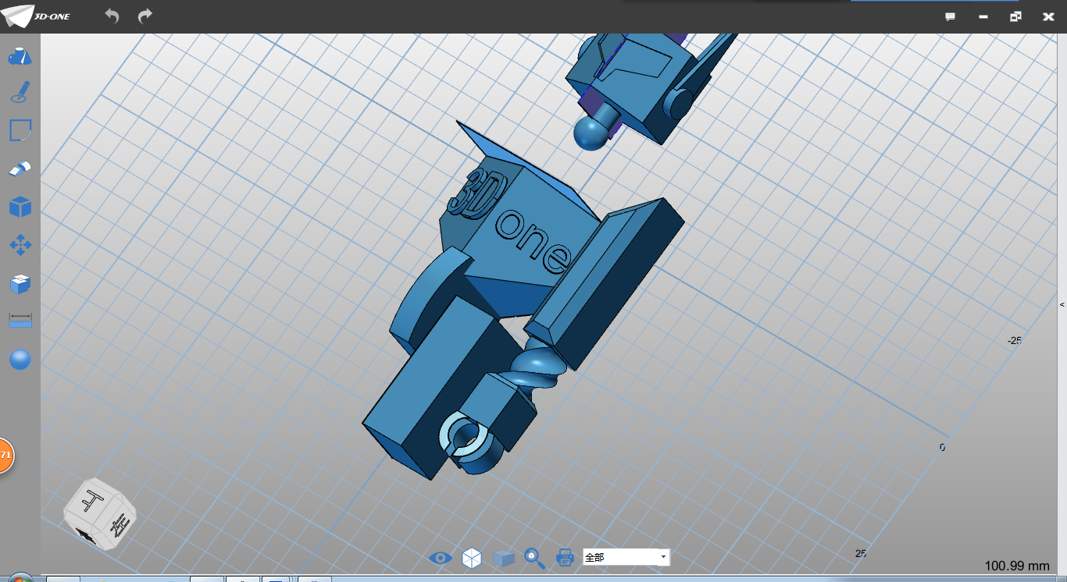Click the magnifier zoom view icon
1067x582 pixels.
coord(534,557)
